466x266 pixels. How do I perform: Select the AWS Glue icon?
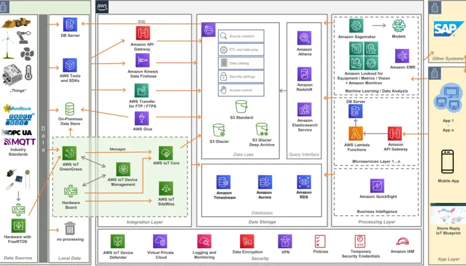142,119
